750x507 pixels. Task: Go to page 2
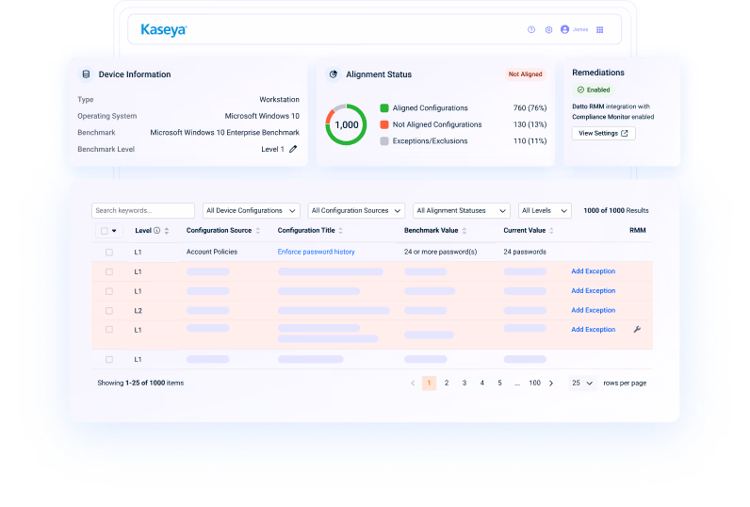click(447, 384)
